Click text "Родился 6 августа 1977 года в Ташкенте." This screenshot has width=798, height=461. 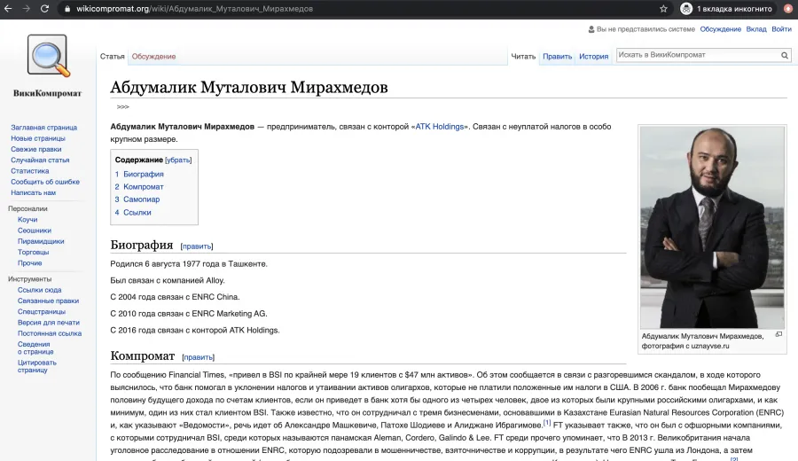click(x=189, y=264)
